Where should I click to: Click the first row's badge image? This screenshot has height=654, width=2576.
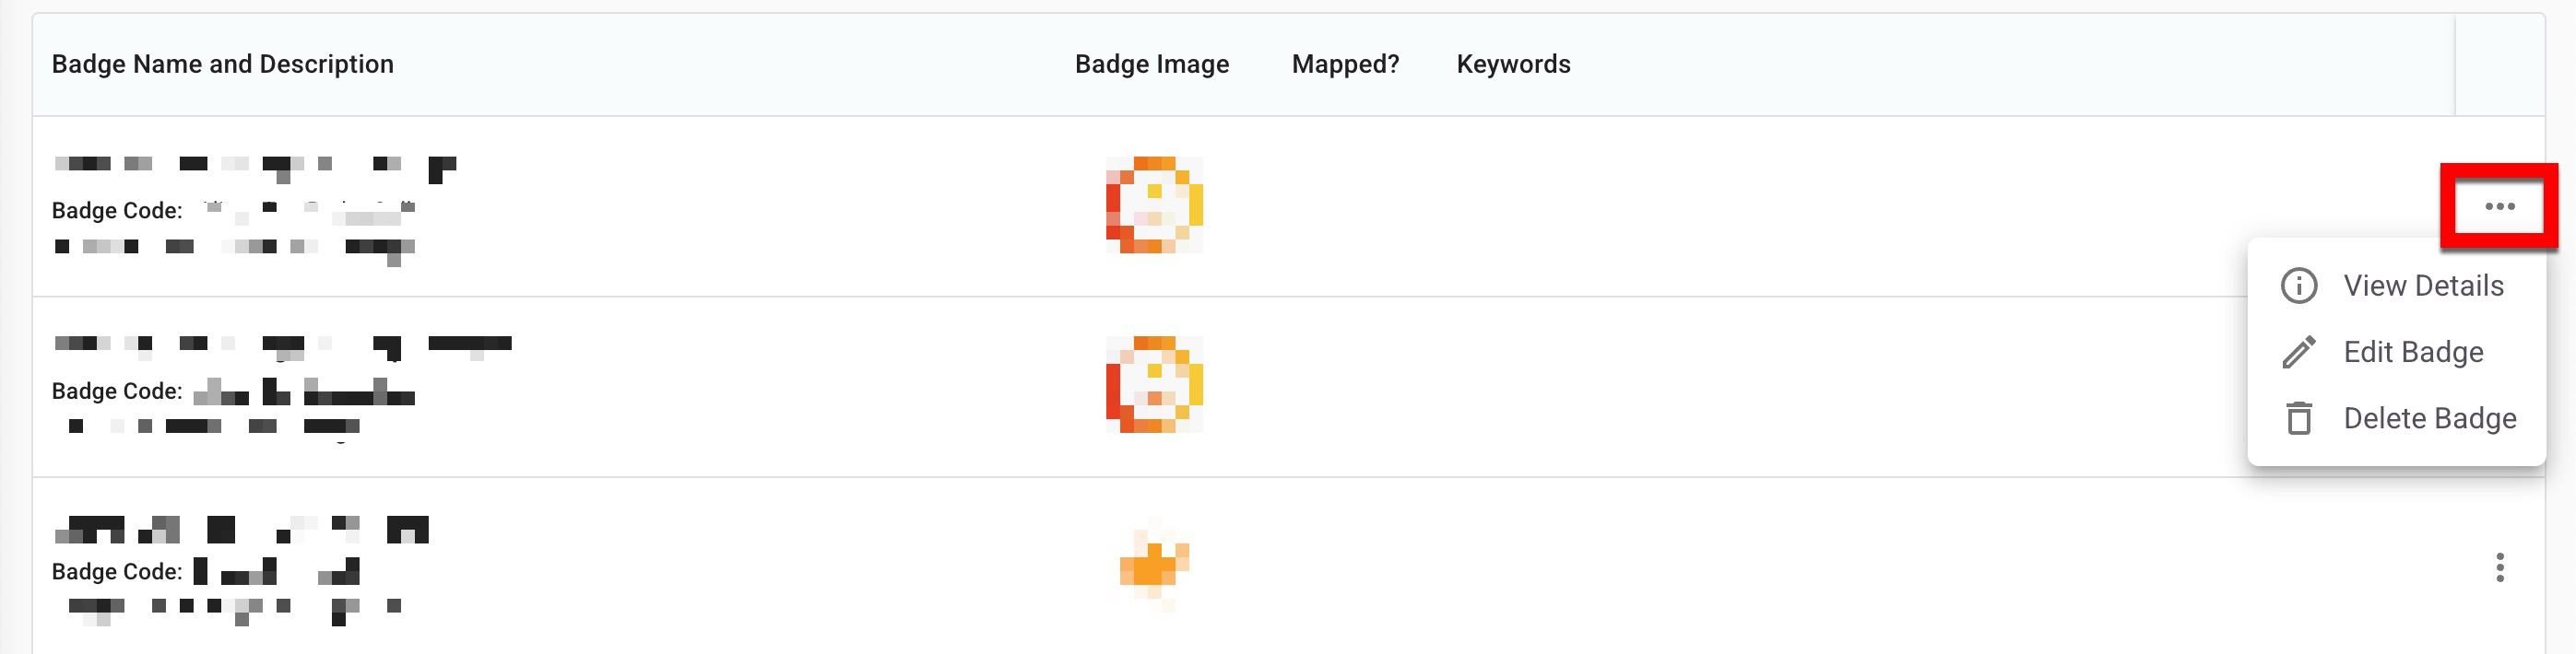tap(1153, 204)
